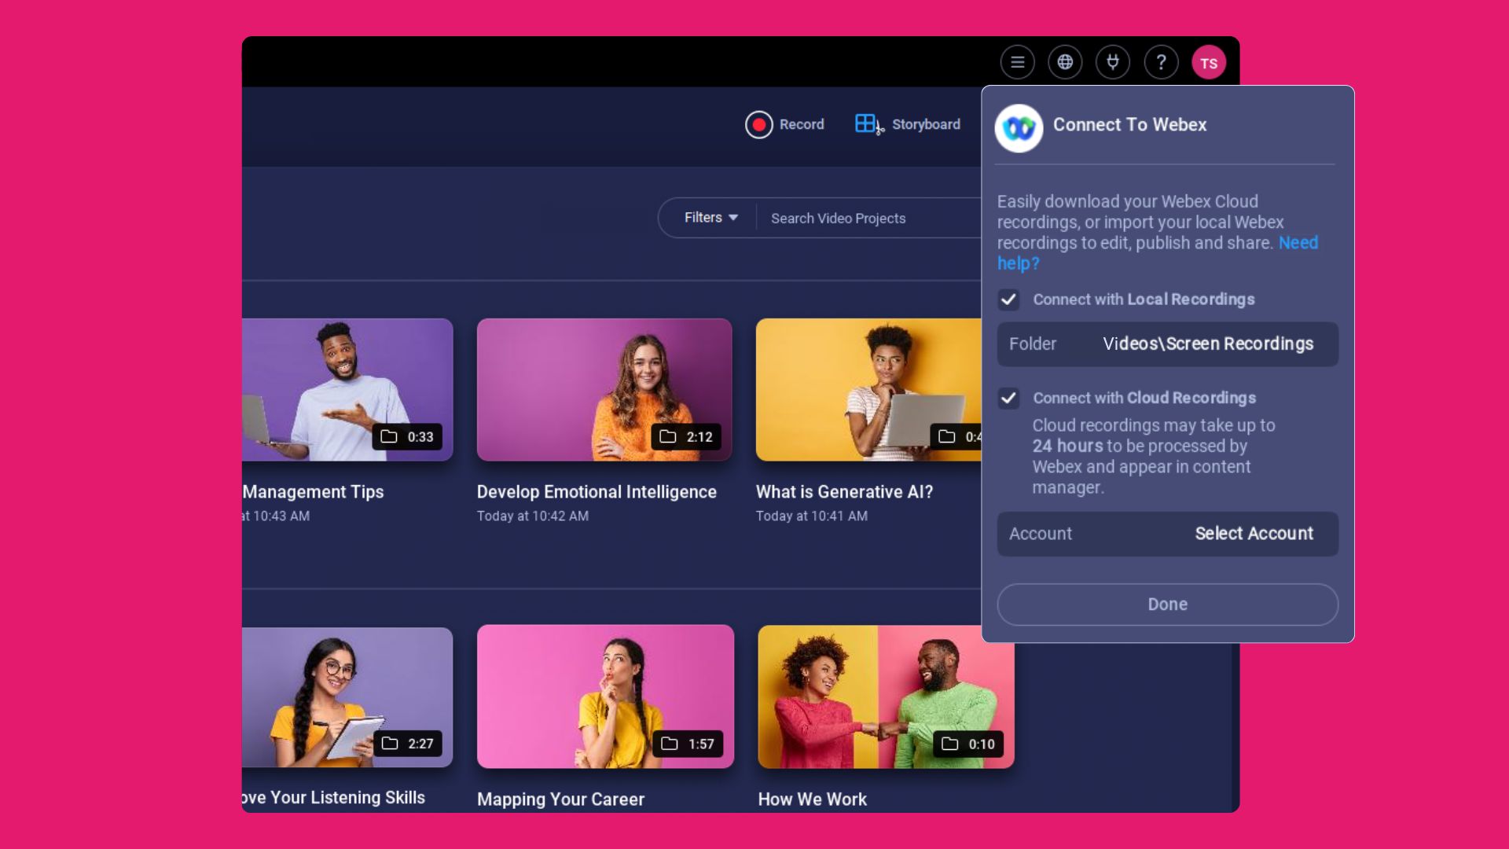Viewport: 1509px width, 849px height.
Task: Click folder icon on 0:33 duration badge
Action: (389, 436)
